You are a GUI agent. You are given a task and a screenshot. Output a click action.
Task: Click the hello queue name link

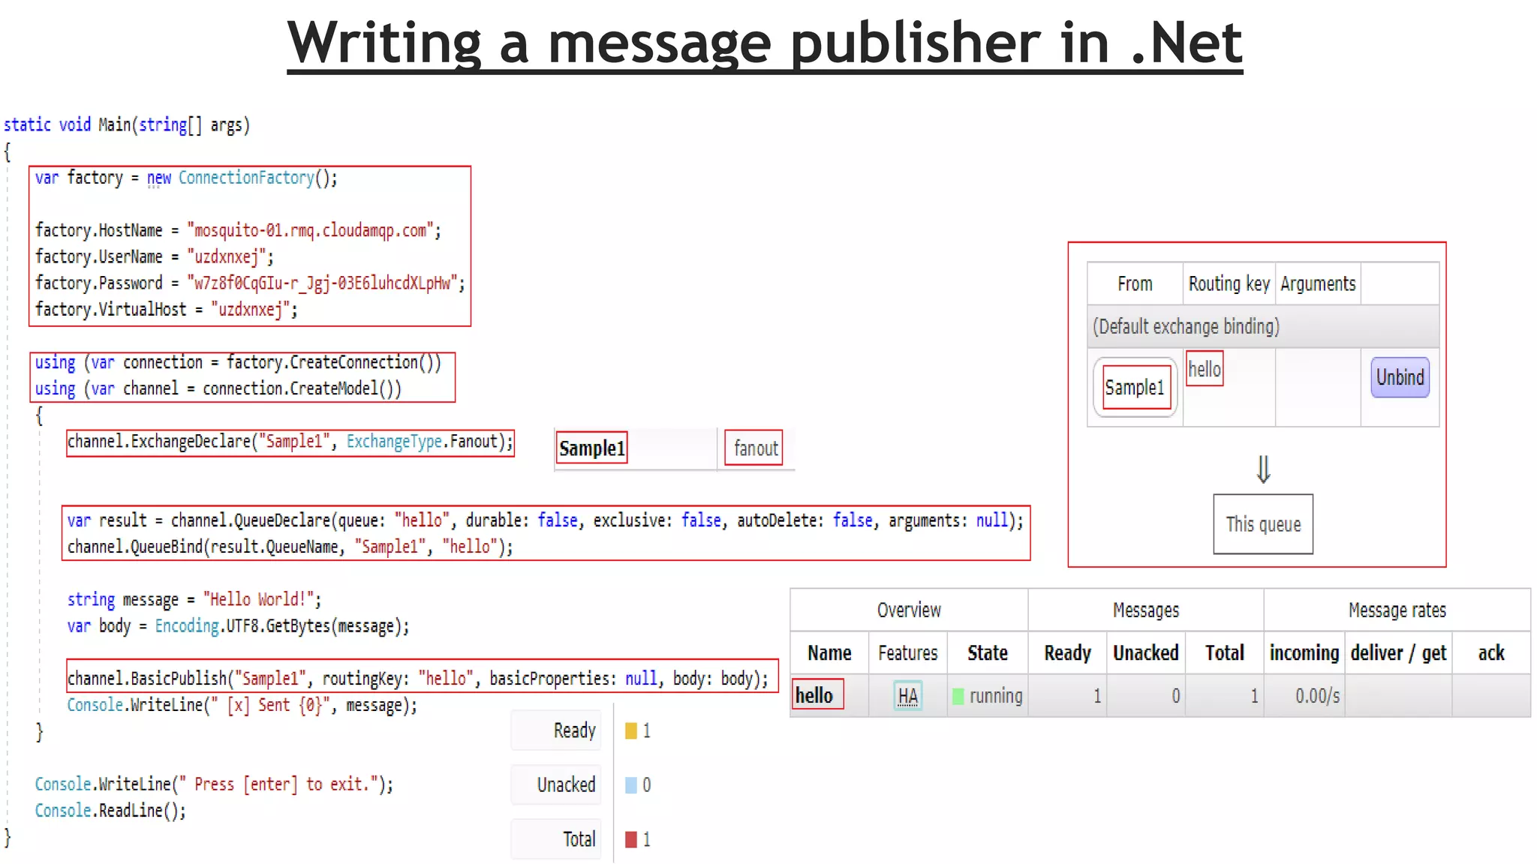tap(814, 695)
